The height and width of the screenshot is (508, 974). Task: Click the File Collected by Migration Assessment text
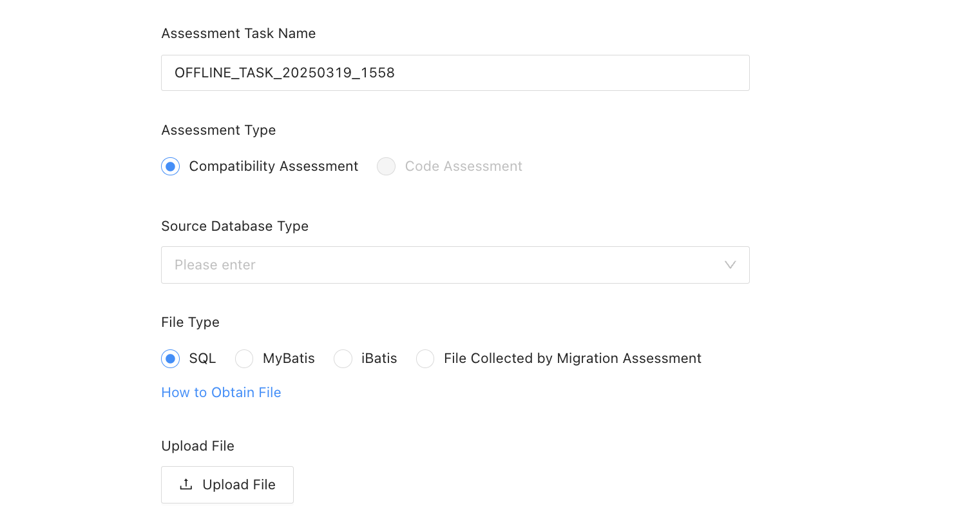point(572,358)
